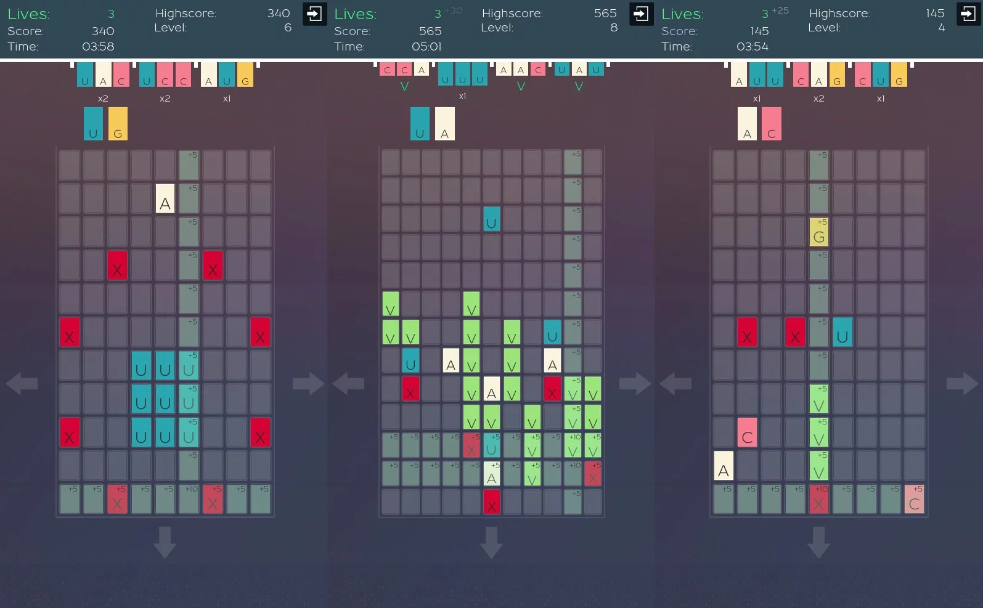The width and height of the screenshot is (983, 608).
Task: Click the time value 03:54
Action: click(753, 46)
